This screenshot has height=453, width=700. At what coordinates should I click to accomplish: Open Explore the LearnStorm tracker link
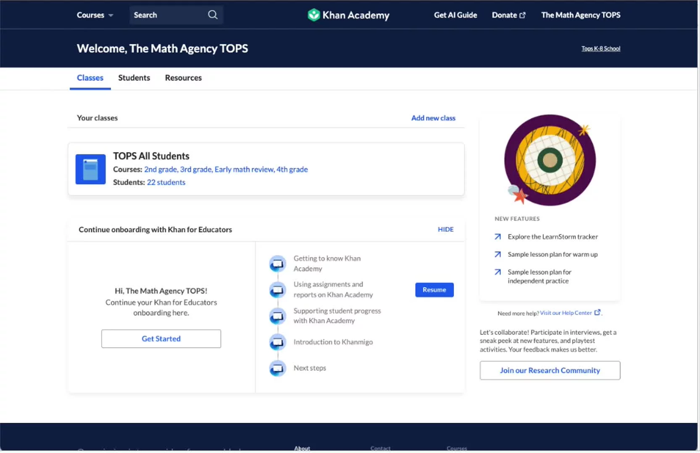[553, 237]
